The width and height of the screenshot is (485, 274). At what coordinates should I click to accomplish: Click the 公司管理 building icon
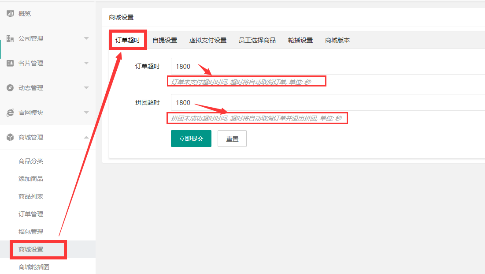pyautogui.click(x=10, y=38)
